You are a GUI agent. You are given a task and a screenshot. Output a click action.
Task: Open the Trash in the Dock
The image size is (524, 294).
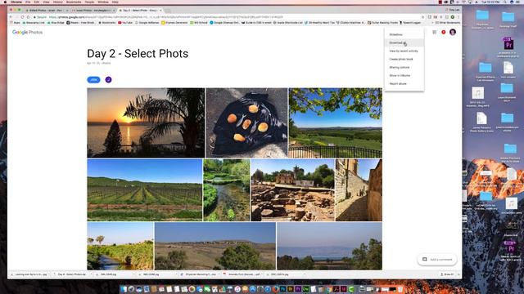point(400,289)
